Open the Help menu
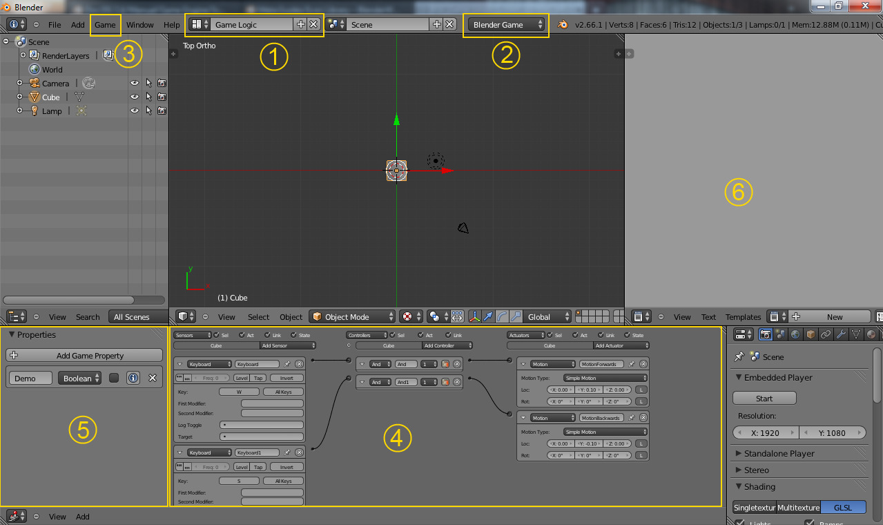This screenshot has height=525, width=883. click(x=172, y=24)
